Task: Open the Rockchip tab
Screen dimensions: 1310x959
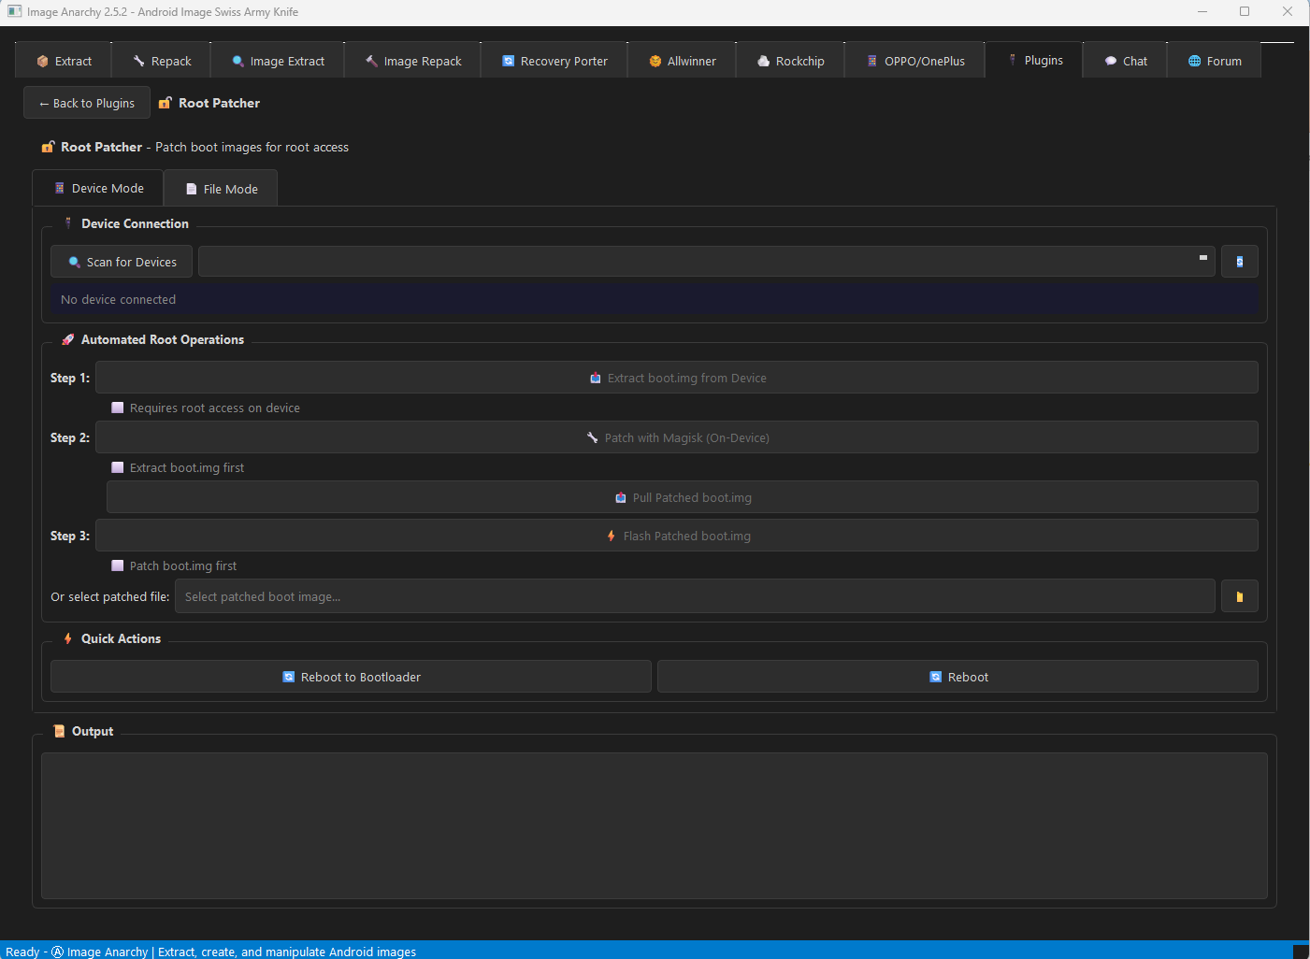Action: pyautogui.click(x=790, y=61)
